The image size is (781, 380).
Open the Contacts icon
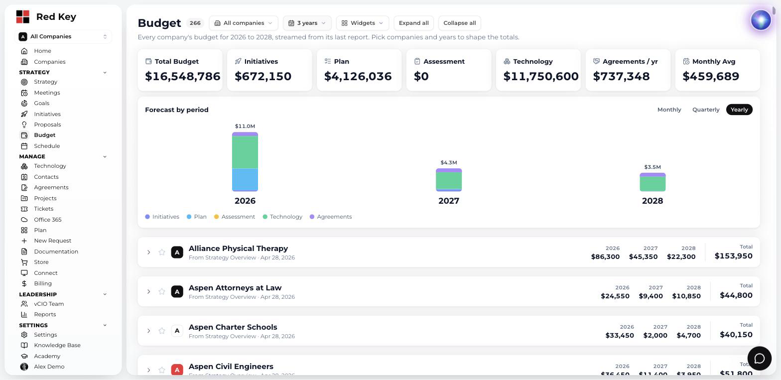(24, 177)
